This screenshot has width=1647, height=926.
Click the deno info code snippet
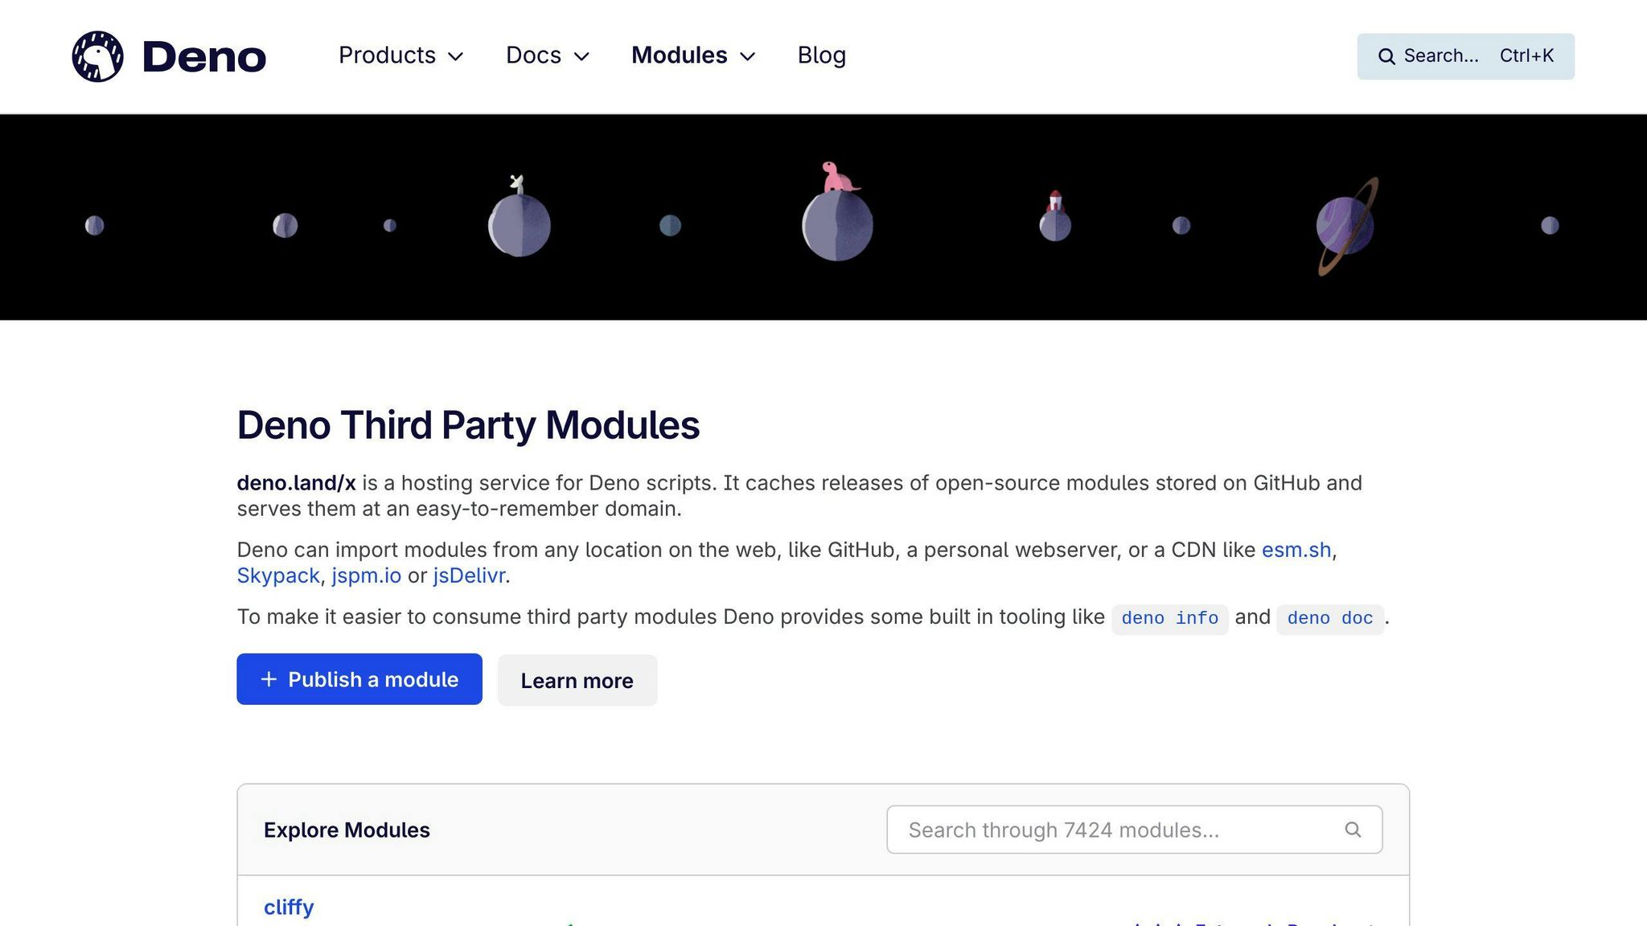1169,618
